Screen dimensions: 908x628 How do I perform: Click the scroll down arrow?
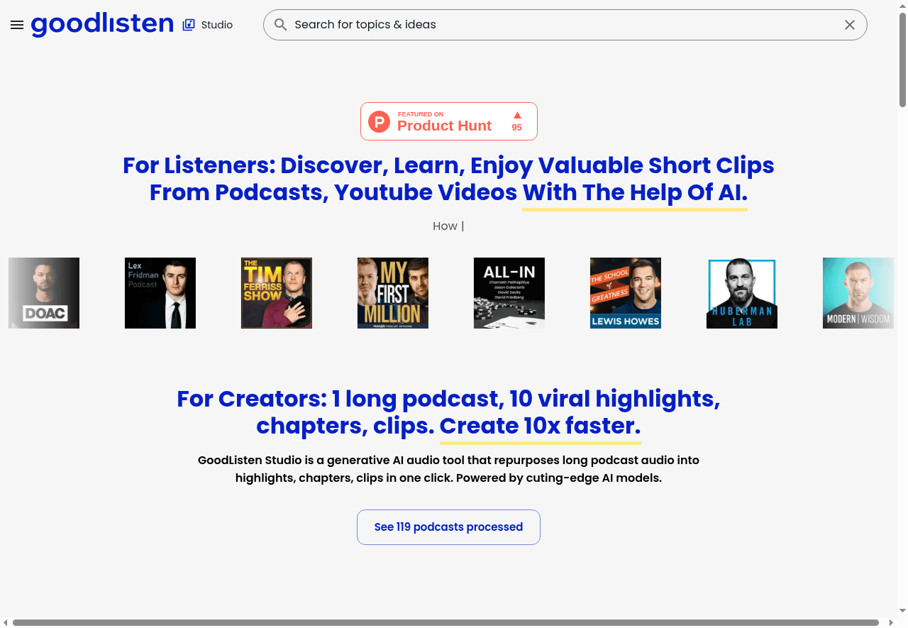pos(902,611)
